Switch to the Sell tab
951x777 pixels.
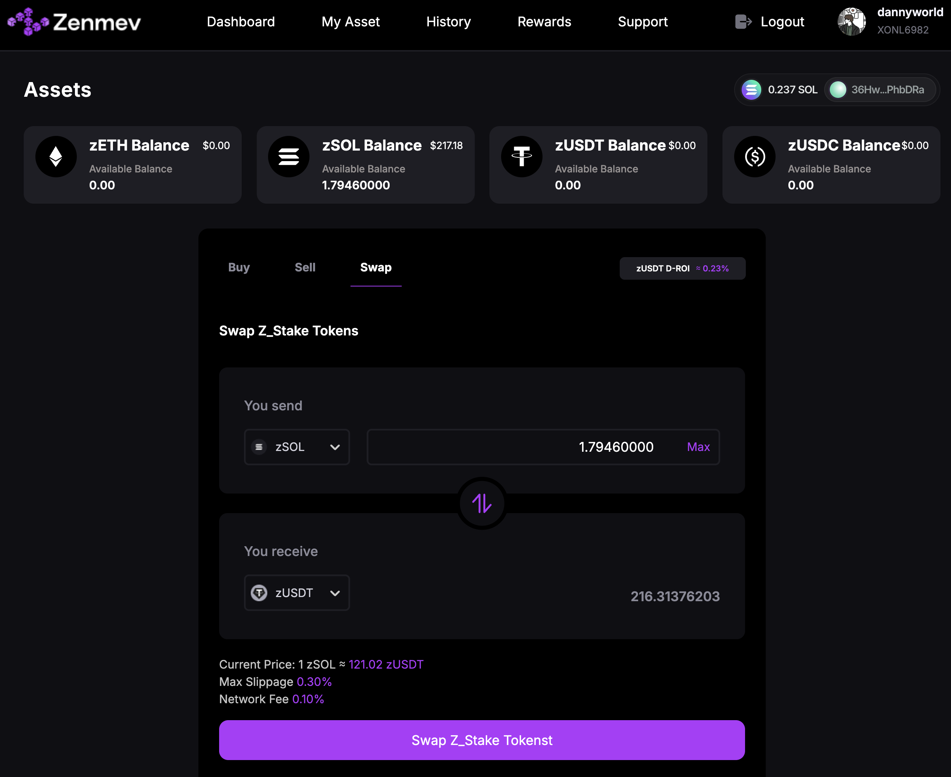[305, 267]
